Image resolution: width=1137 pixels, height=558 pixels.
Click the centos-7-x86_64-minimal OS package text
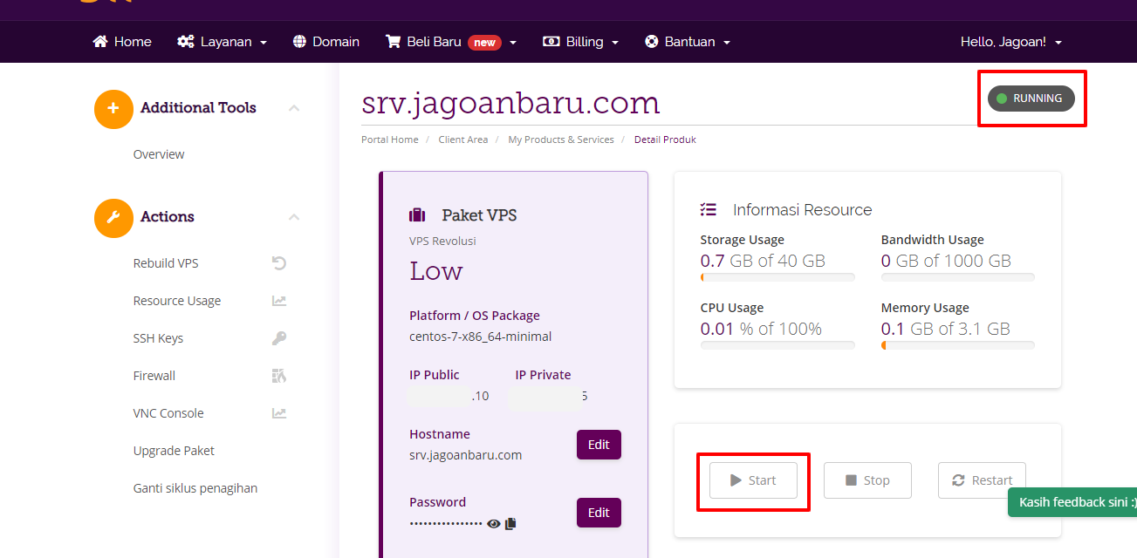481,337
